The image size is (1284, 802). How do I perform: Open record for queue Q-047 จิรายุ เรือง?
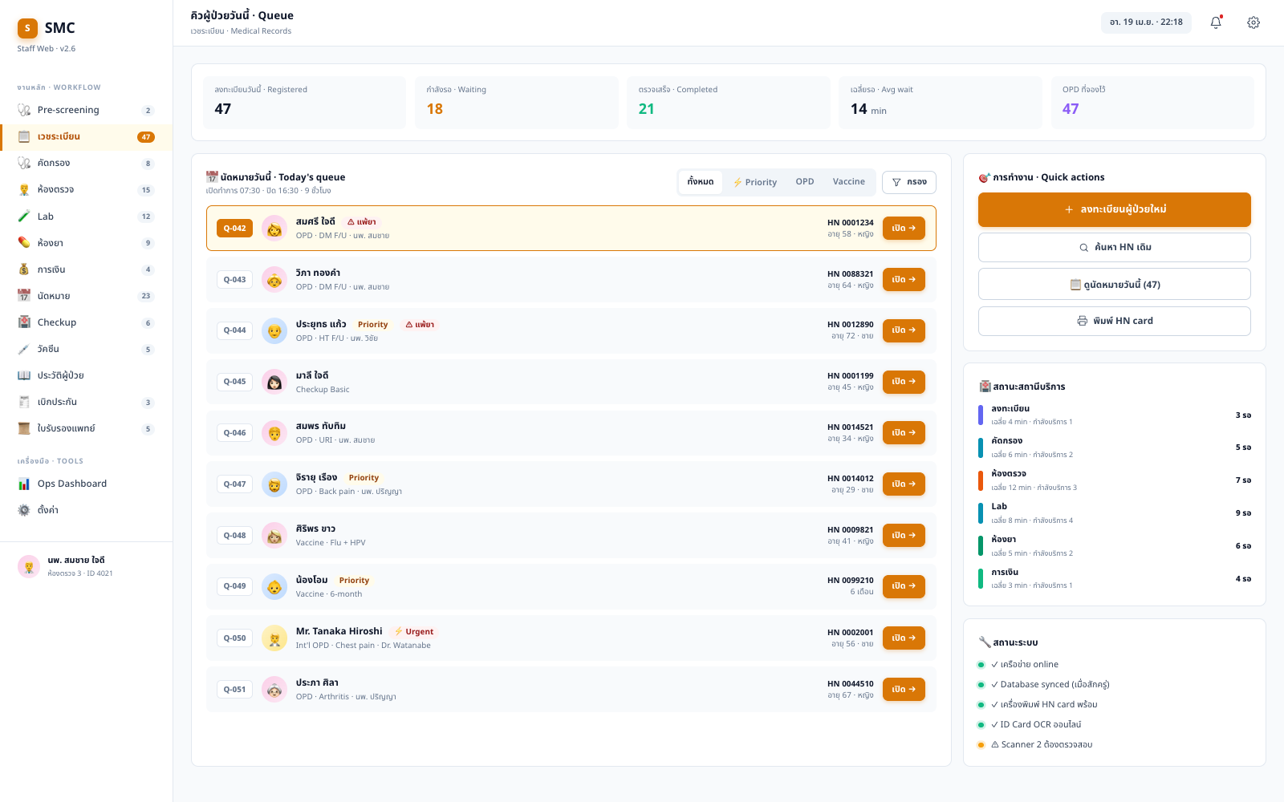tap(904, 484)
